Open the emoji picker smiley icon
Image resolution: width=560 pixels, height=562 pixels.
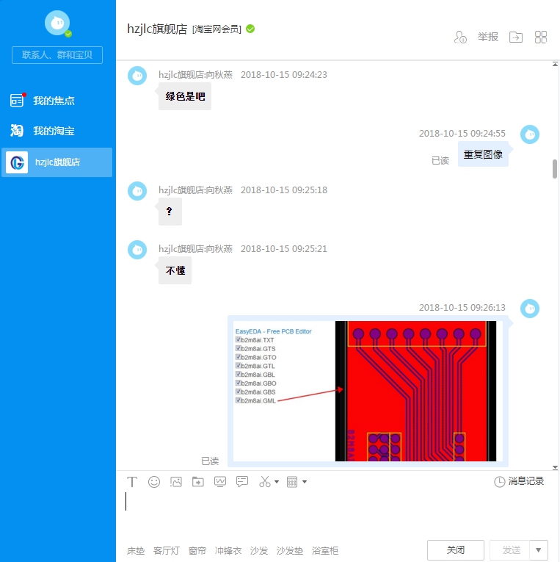(x=154, y=482)
